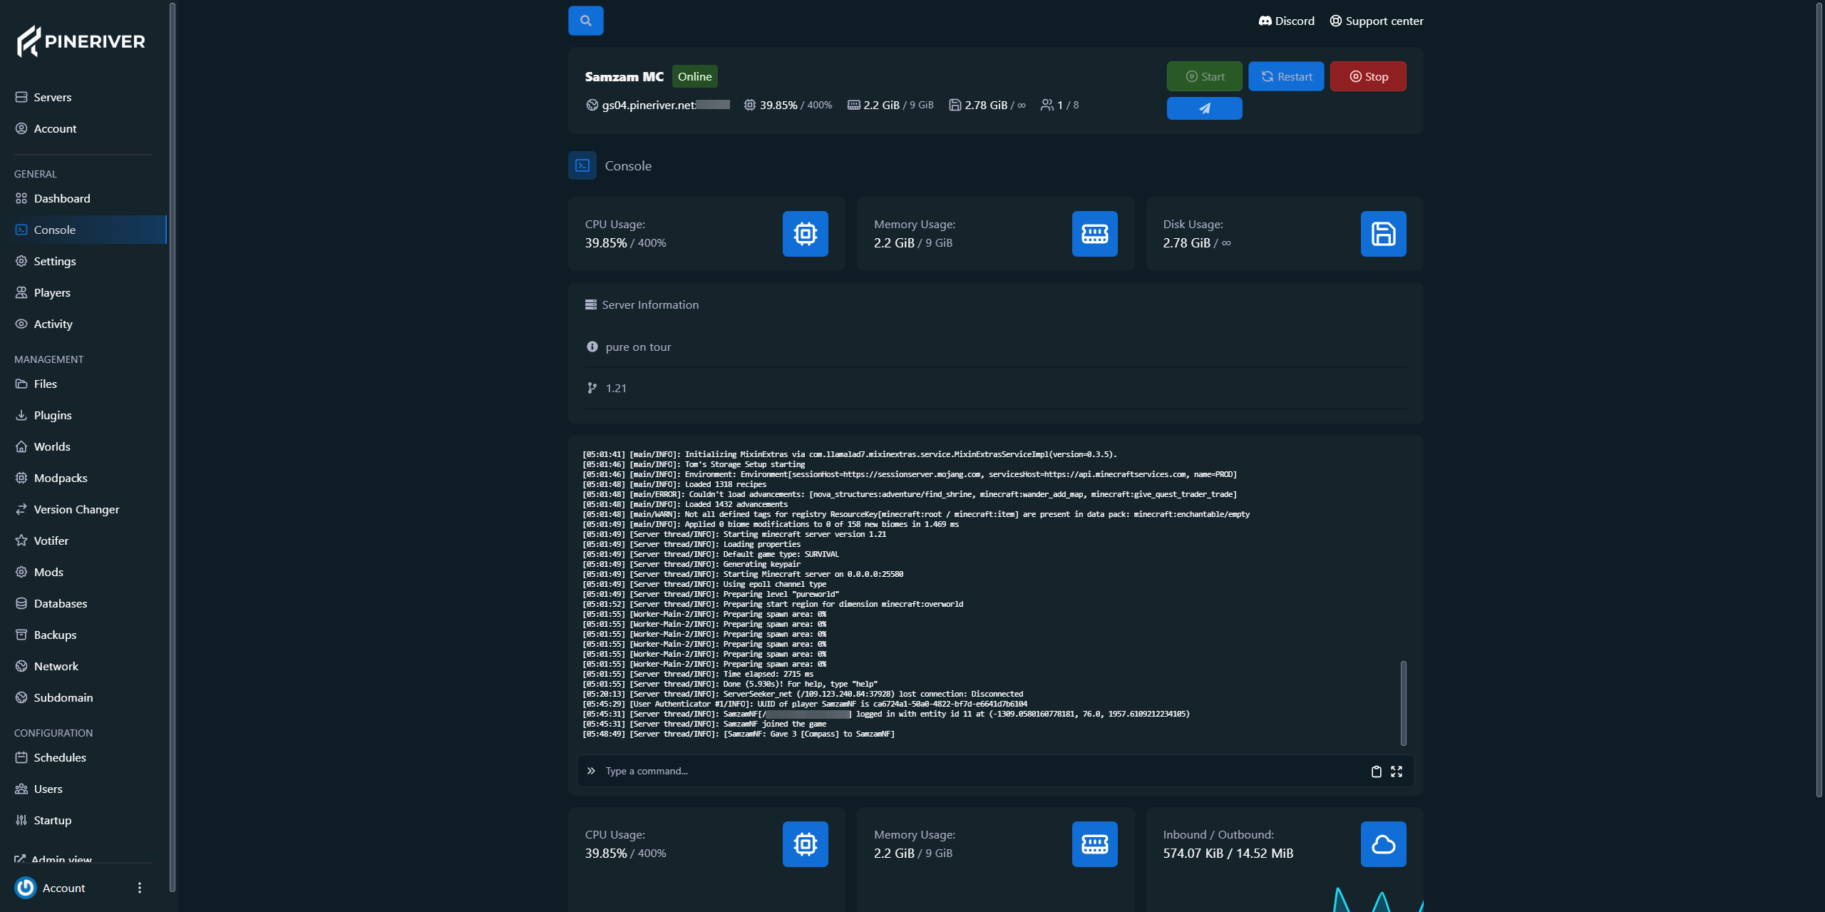Open the Subdomain page

point(83,697)
